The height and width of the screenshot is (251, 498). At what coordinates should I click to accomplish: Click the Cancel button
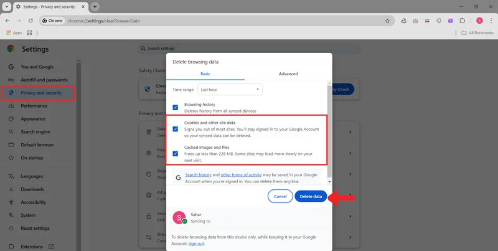[x=280, y=196]
